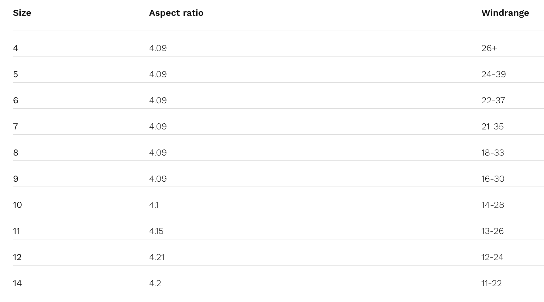Screen dimensions: 544x302
Task: Click the 18-33 windrange cell
Action: (492, 153)
